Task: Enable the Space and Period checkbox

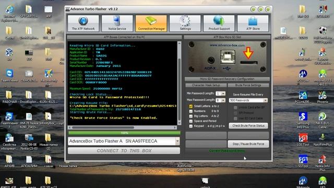Action: [x=190, y=121]
